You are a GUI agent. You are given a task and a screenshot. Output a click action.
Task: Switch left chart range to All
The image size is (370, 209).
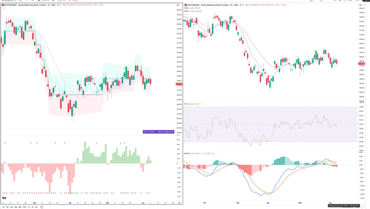coord(36,207)
